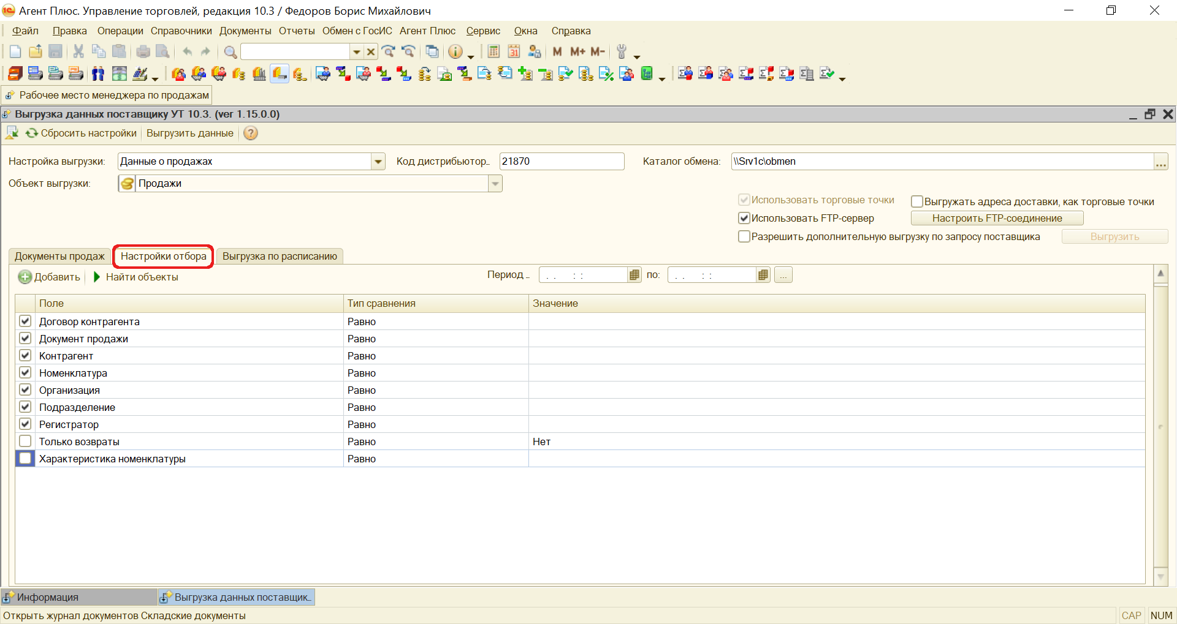Click into the Код дистрибьютора field
Viewport: 1177px width, 624px height.
(x=561, y=162)
